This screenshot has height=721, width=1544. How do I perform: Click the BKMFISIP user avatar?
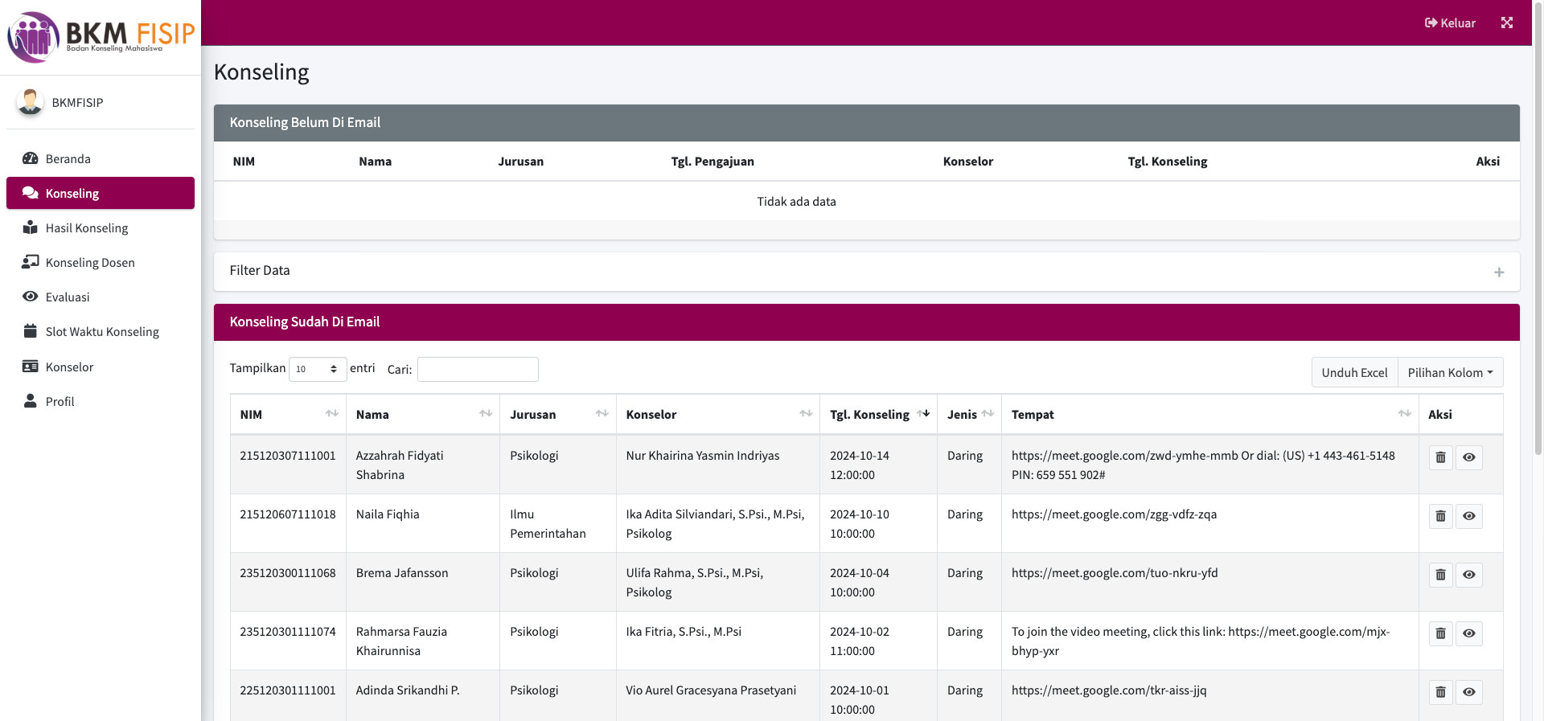(31, 102)
